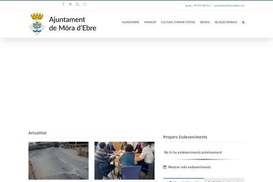The height and width of the screenshot is (182, 273).
Task: Open the Twitter social icon
Action: (x=71, y=4)
